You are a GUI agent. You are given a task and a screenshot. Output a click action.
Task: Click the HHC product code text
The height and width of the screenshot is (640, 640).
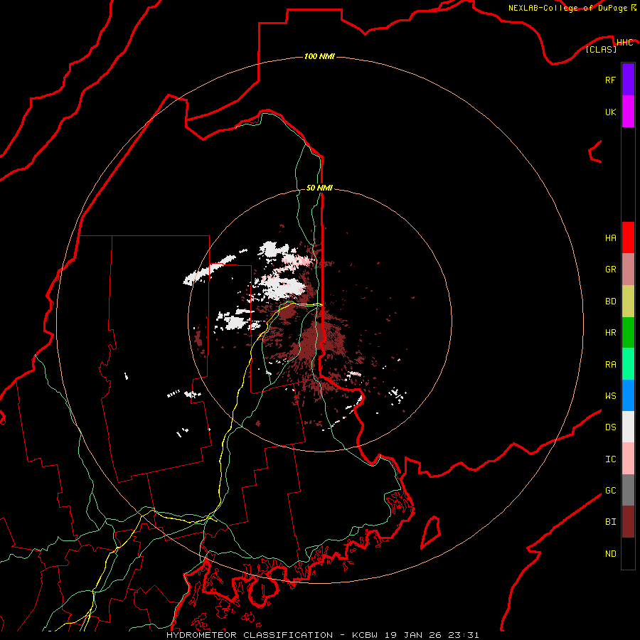coord(625,43)
